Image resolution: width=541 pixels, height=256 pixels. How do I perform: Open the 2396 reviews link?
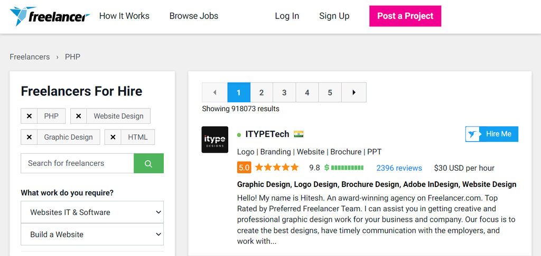[x=399, y=168]
